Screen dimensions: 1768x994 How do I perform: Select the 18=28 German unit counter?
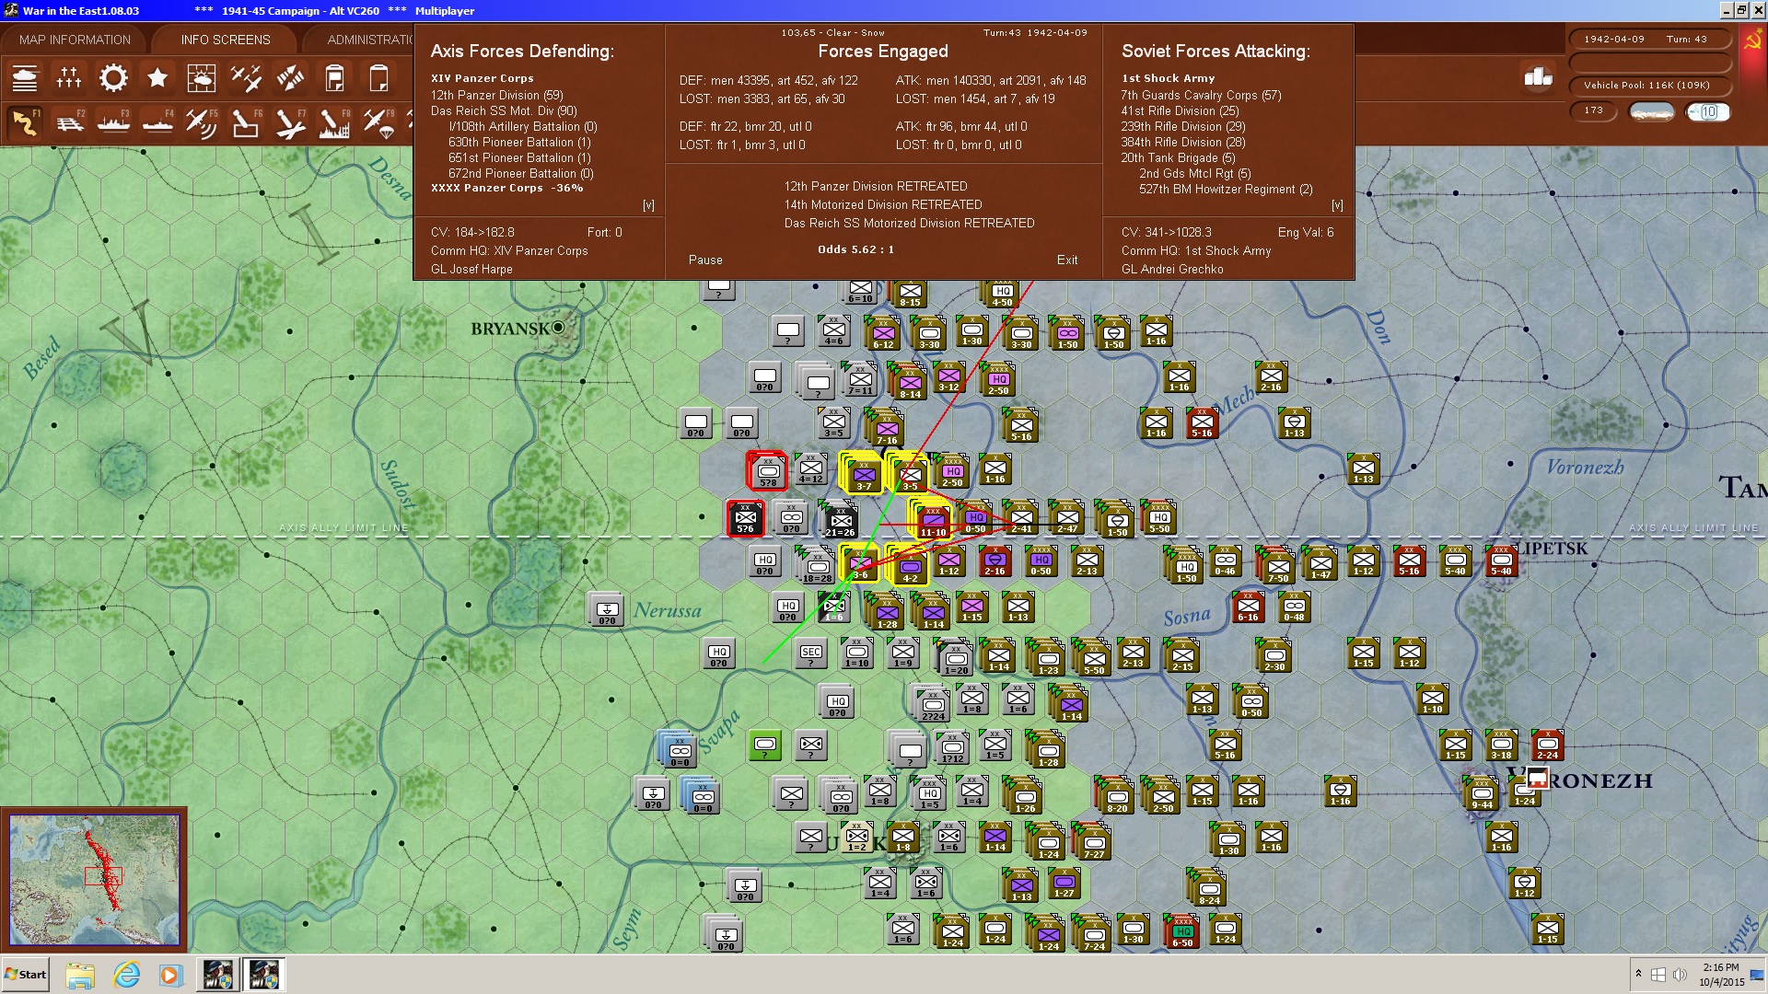click(x=817, y=566)
